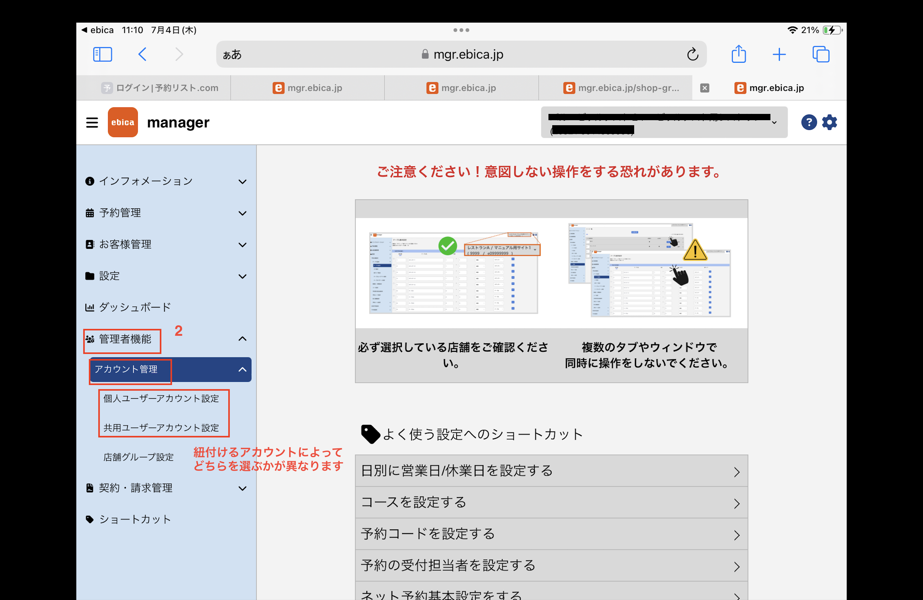Open the Safari share sheet icon

point(738,53)
